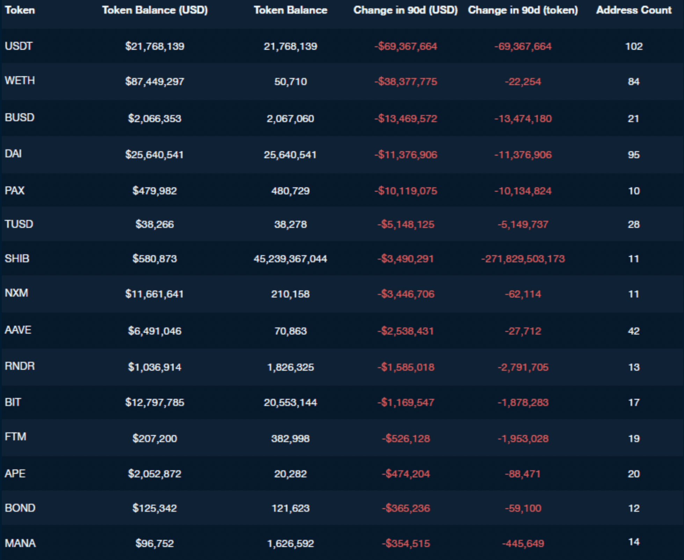Open the NXM token entry
This screenshot has height=560, width=684.
(x=16, y=293)
